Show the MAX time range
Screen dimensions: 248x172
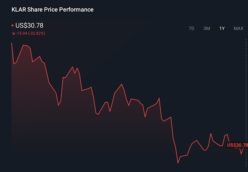(x=238, y=28)
